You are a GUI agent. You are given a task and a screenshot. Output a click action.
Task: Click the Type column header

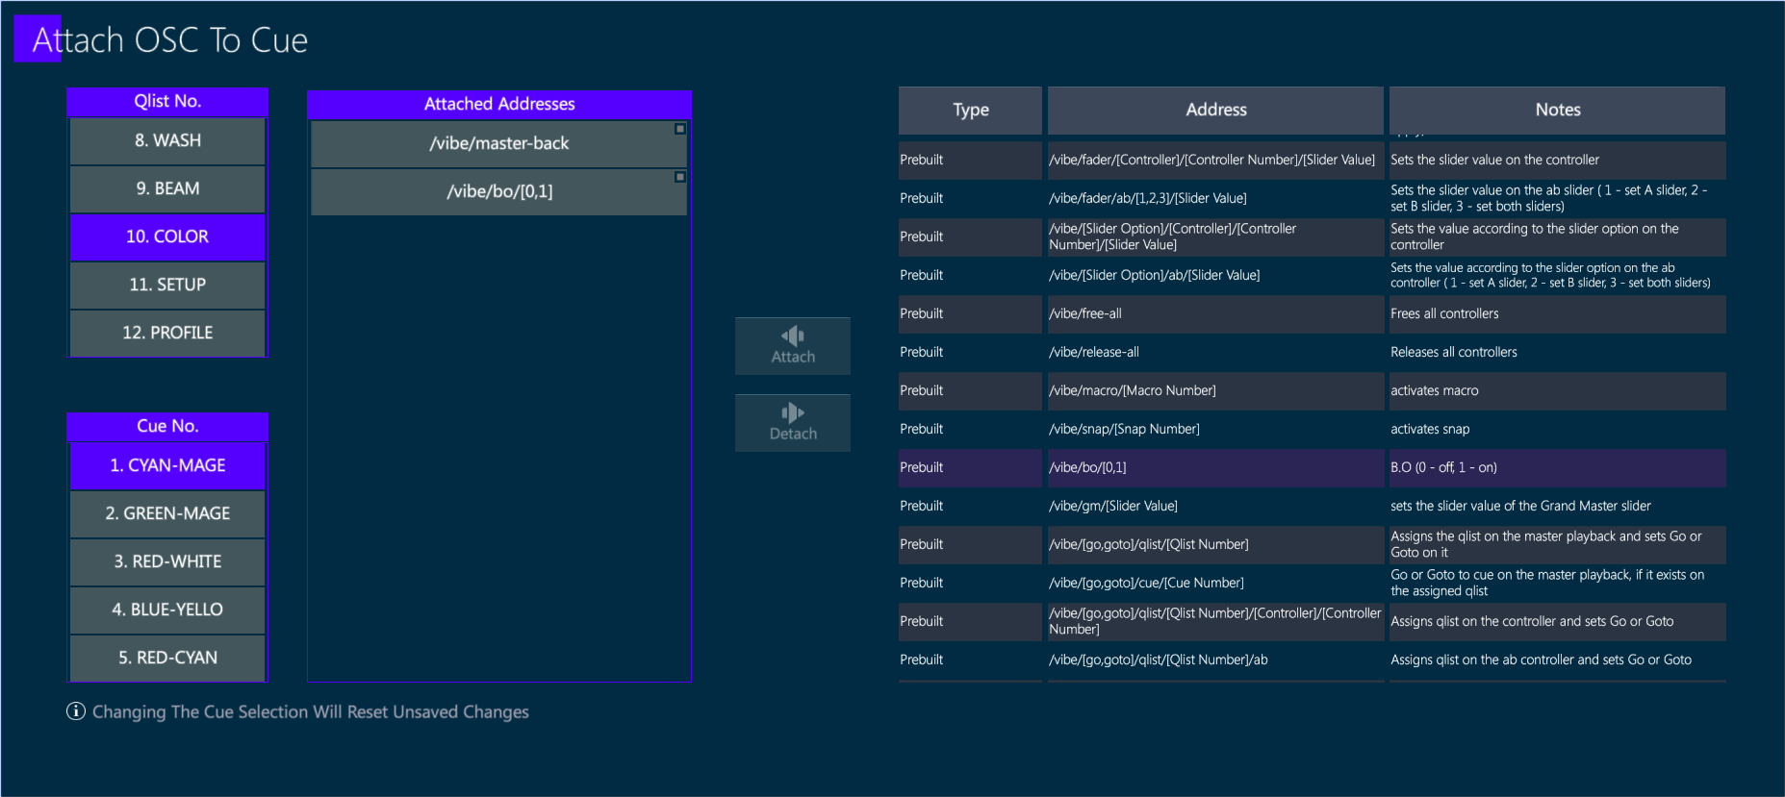[x=970, y=110]
